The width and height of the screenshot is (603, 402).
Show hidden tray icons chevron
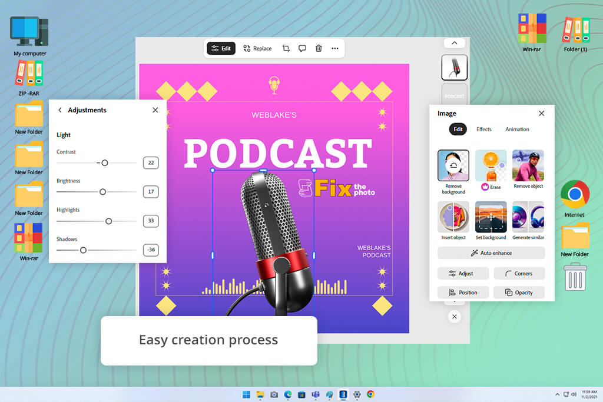(x=557, y=394)
